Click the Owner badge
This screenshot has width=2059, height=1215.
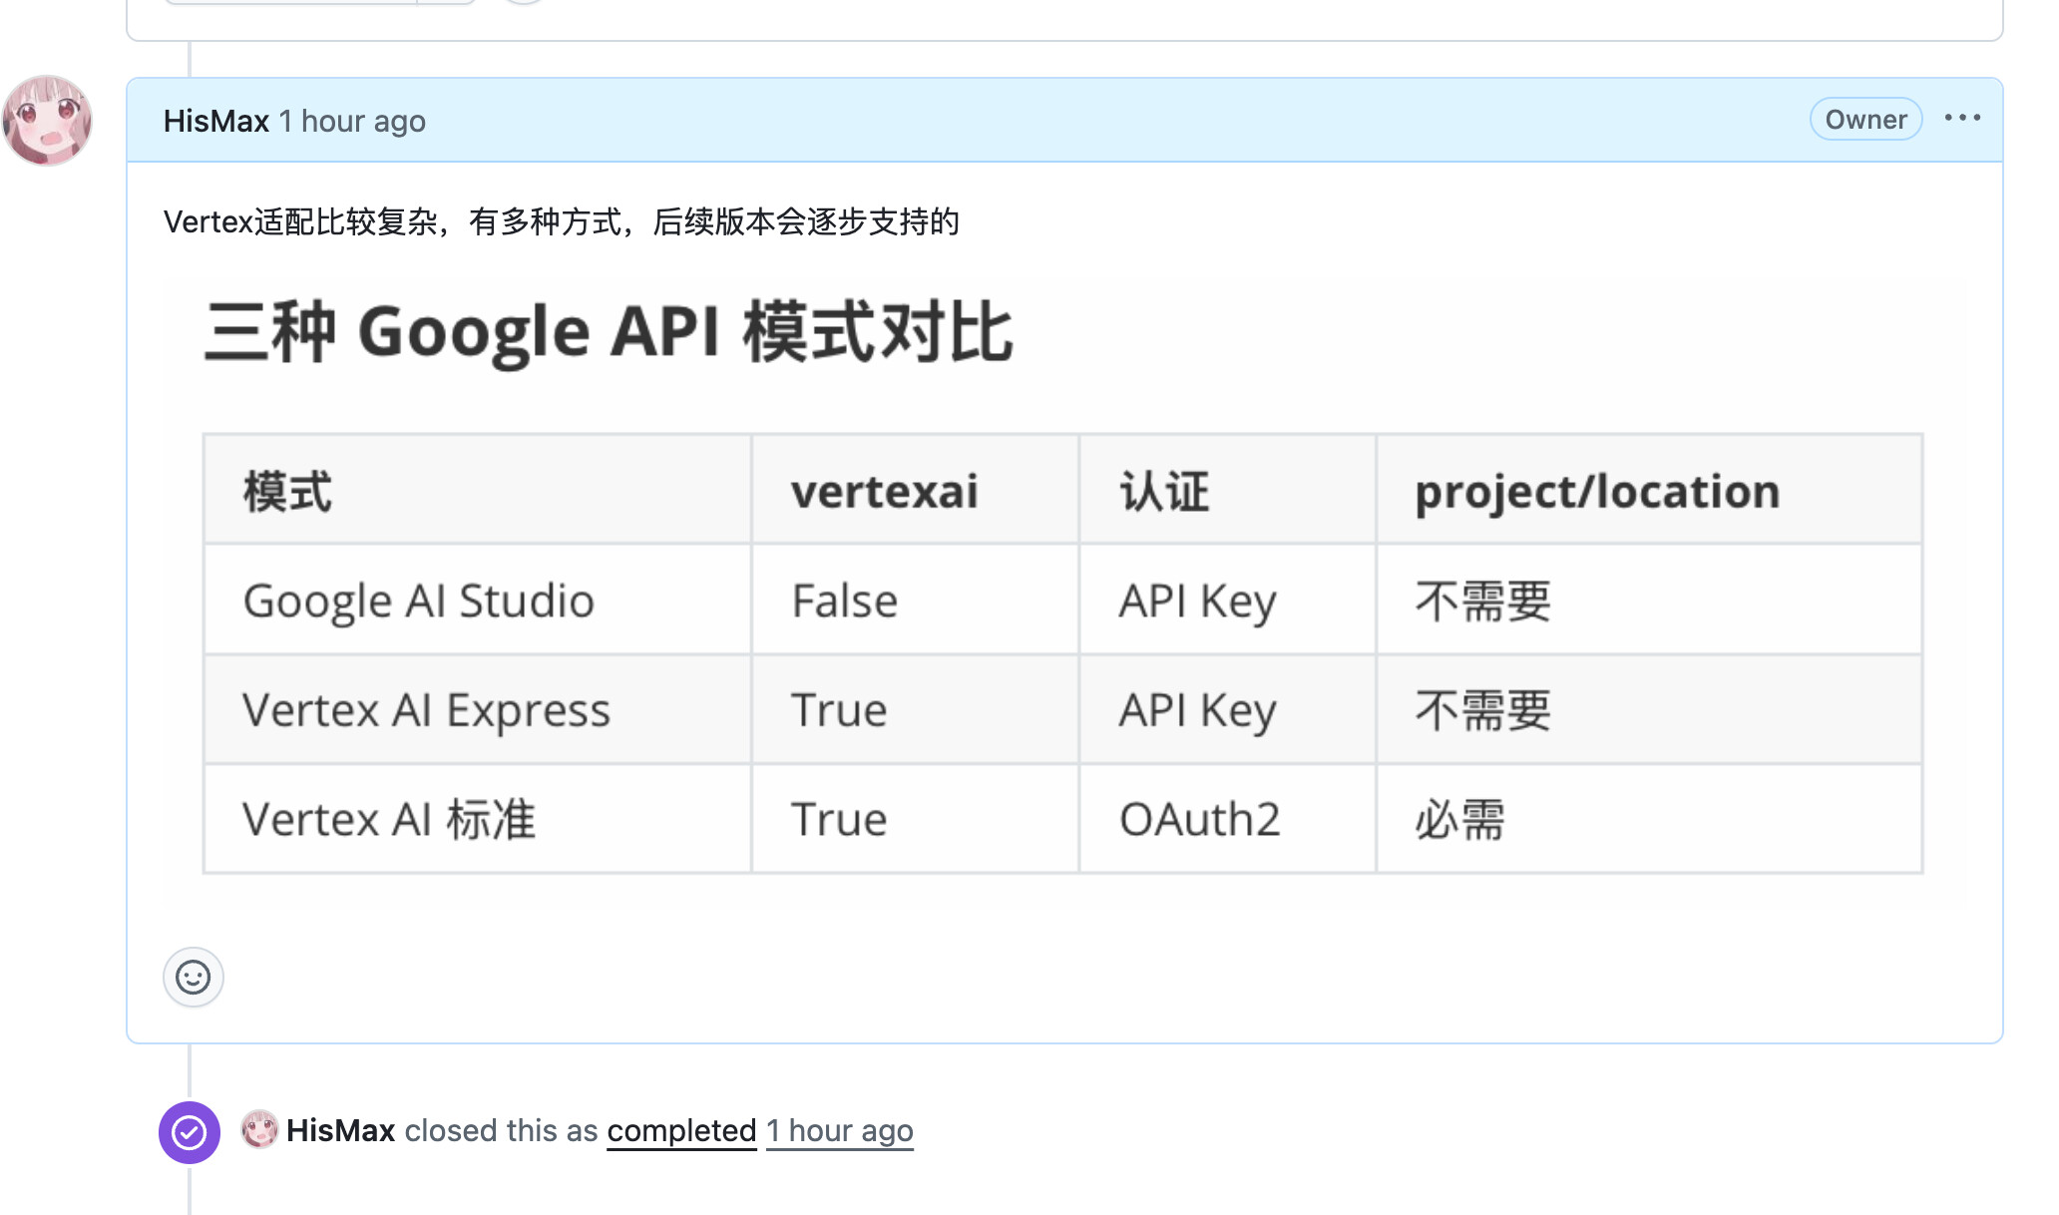click(1865, 120)
